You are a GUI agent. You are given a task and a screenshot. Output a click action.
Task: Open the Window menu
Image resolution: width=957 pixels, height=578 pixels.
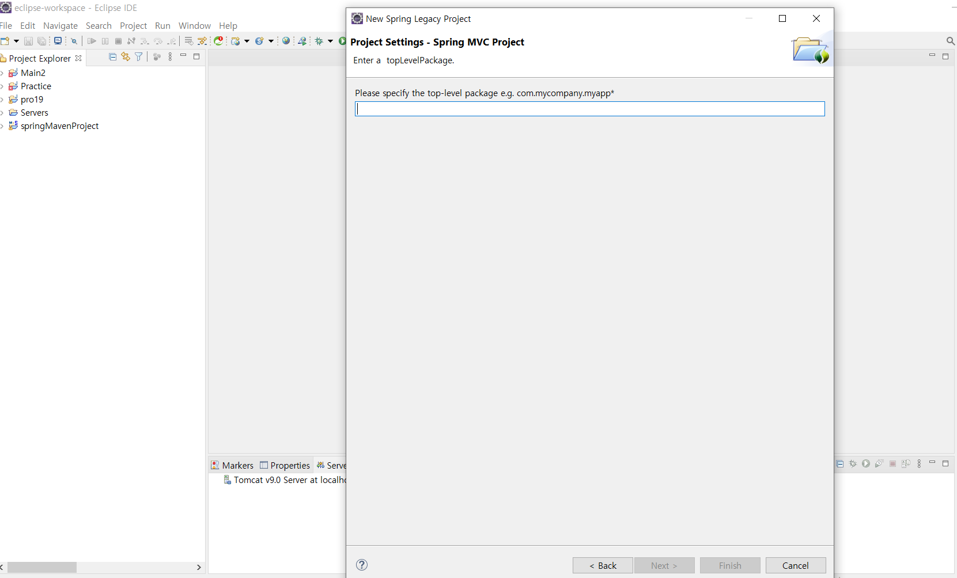coord(195,25)
